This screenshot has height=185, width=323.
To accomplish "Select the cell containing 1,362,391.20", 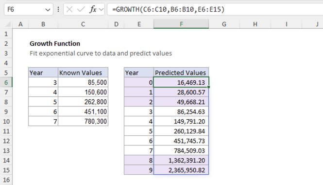I will pyautogui.click(x=181, y=160).
